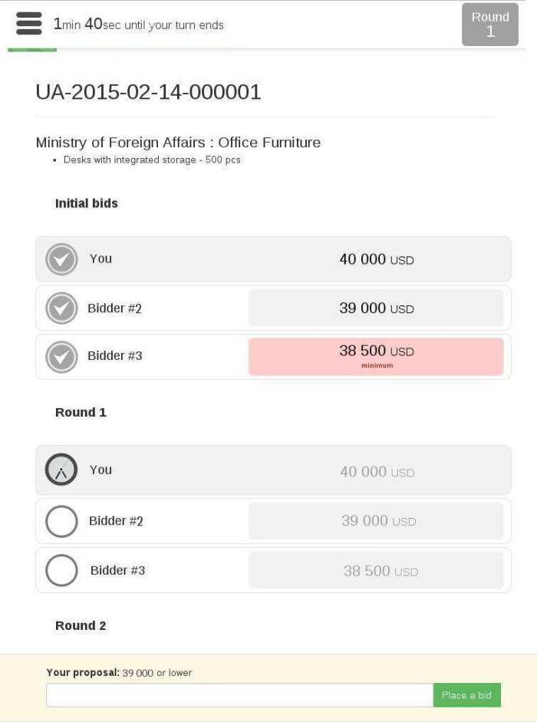Click the clock icon for your Round 1 turn
Image resolution: width=537 pixels, height=722 pixels.
[61, 470]
